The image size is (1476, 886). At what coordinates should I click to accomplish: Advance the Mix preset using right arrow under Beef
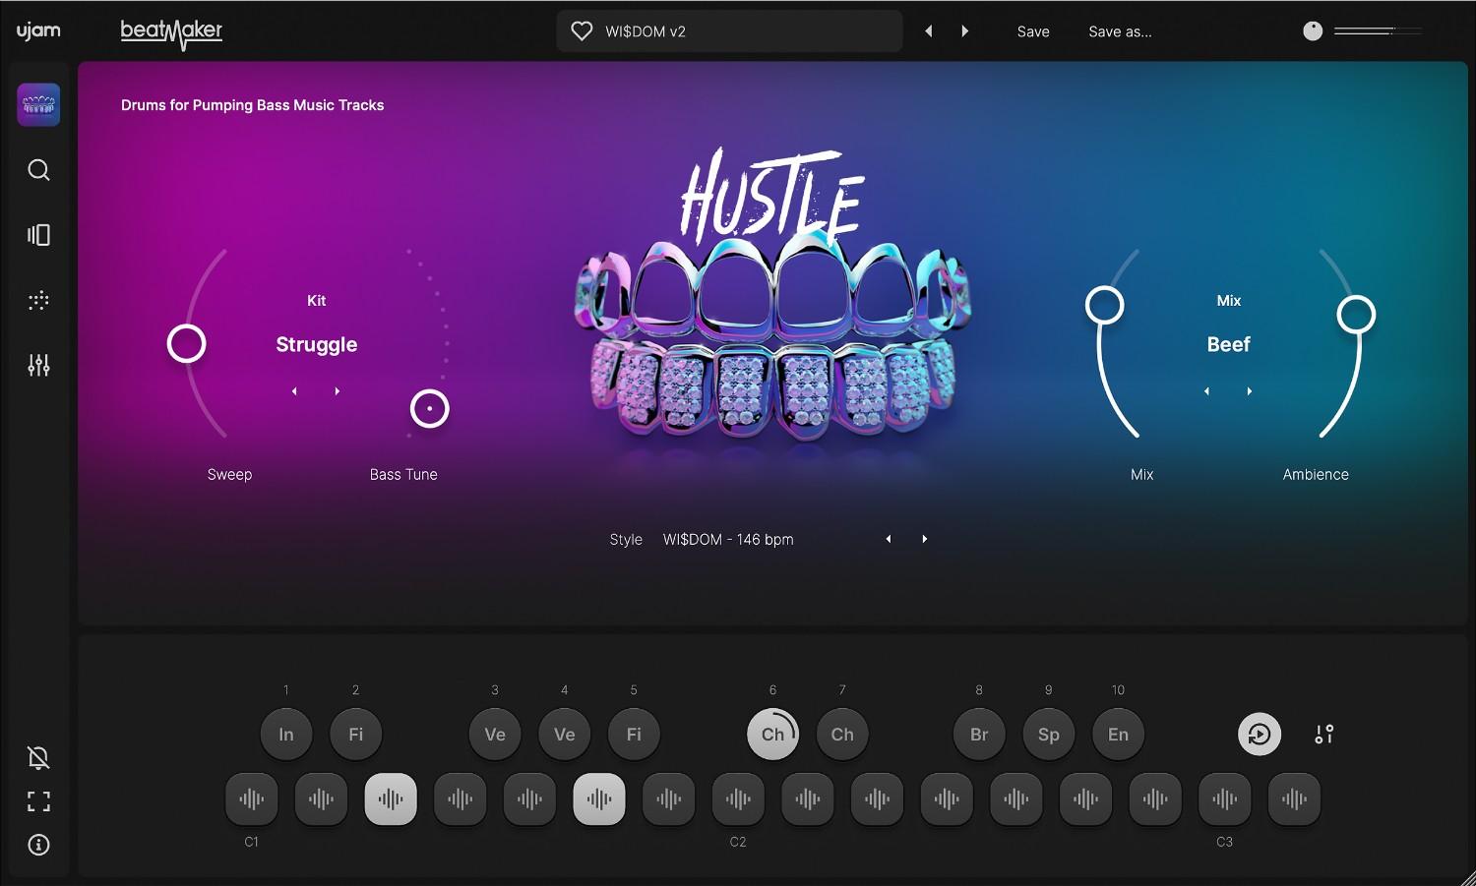tap(1250, 390)
